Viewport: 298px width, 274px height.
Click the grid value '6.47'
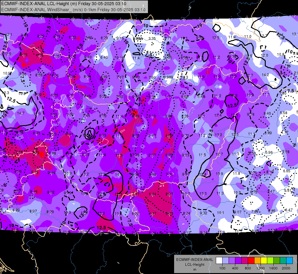289,210
